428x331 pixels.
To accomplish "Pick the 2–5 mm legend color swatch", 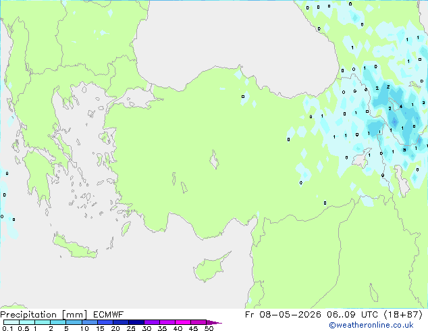I will [58, 322].
